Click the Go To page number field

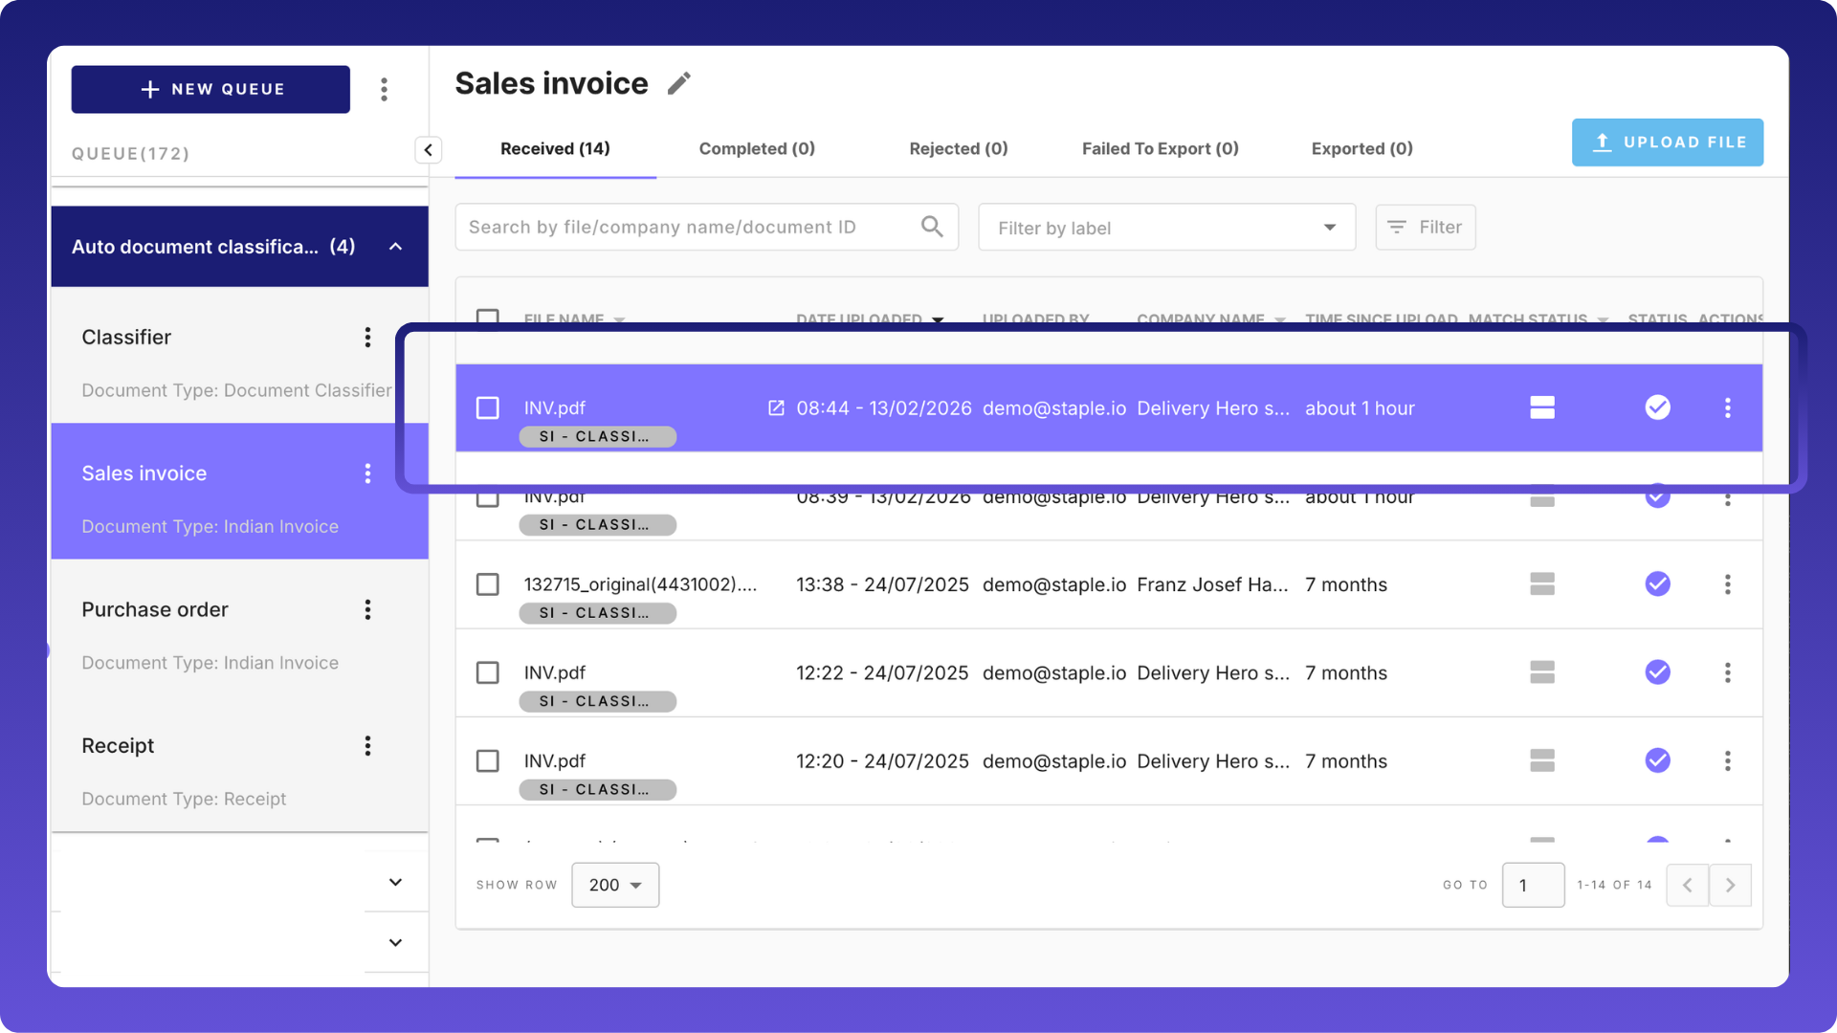pos(1533,886)
